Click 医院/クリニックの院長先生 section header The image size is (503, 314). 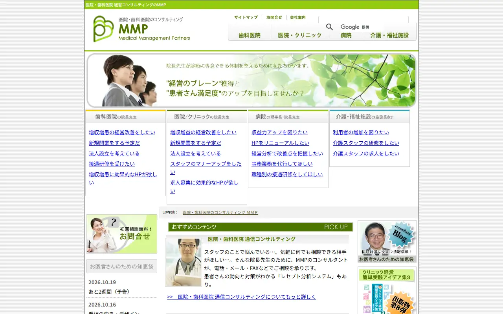[x=207, y=117]
